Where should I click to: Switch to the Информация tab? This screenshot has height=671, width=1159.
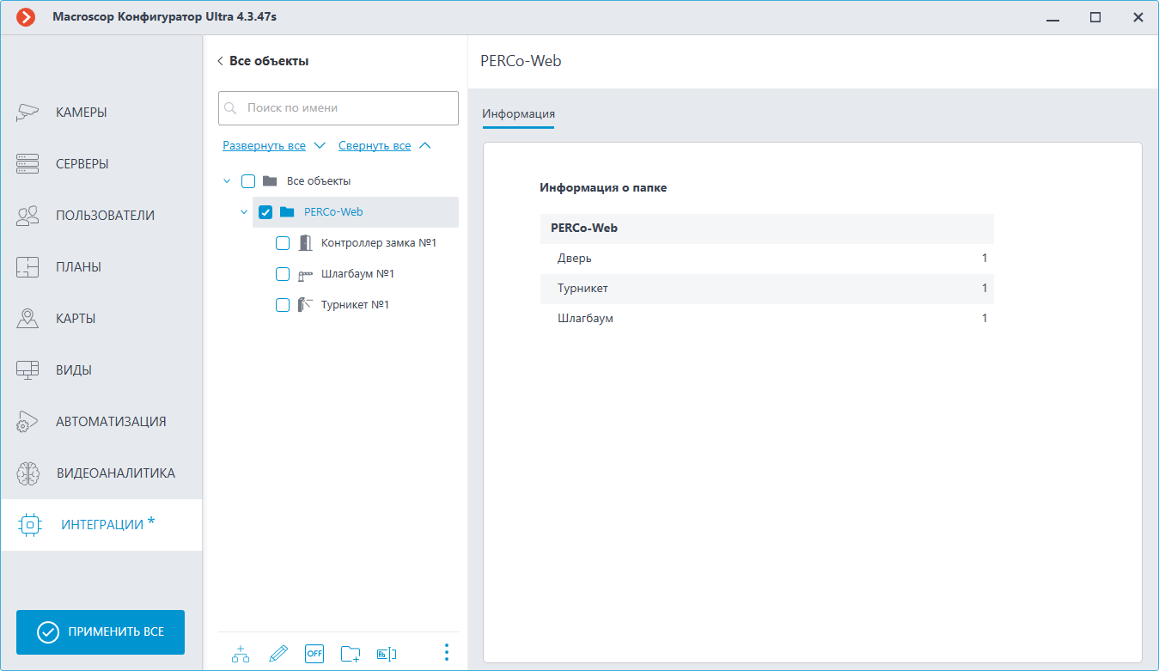pyautogui.click(x=518, y=113)
